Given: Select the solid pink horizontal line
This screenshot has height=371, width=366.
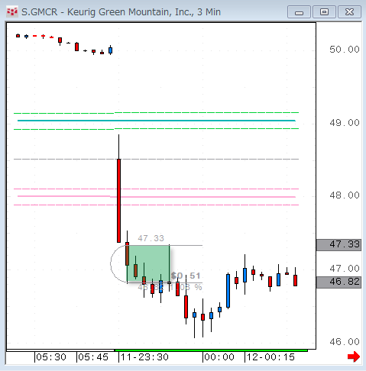Looking at the screenshot, I should click(x=157, y=196).
